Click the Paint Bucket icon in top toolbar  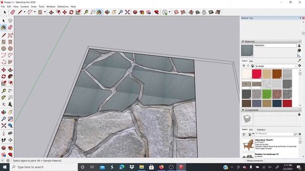(x=99, y=12)
